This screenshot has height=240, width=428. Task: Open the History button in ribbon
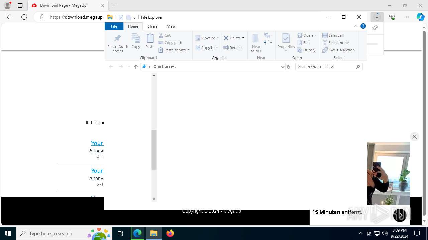[306, 50]
